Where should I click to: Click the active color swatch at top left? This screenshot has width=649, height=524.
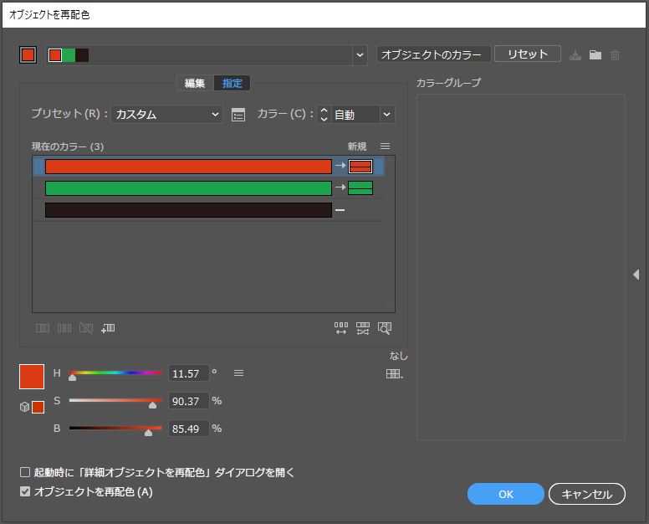[x=28, y=54]
